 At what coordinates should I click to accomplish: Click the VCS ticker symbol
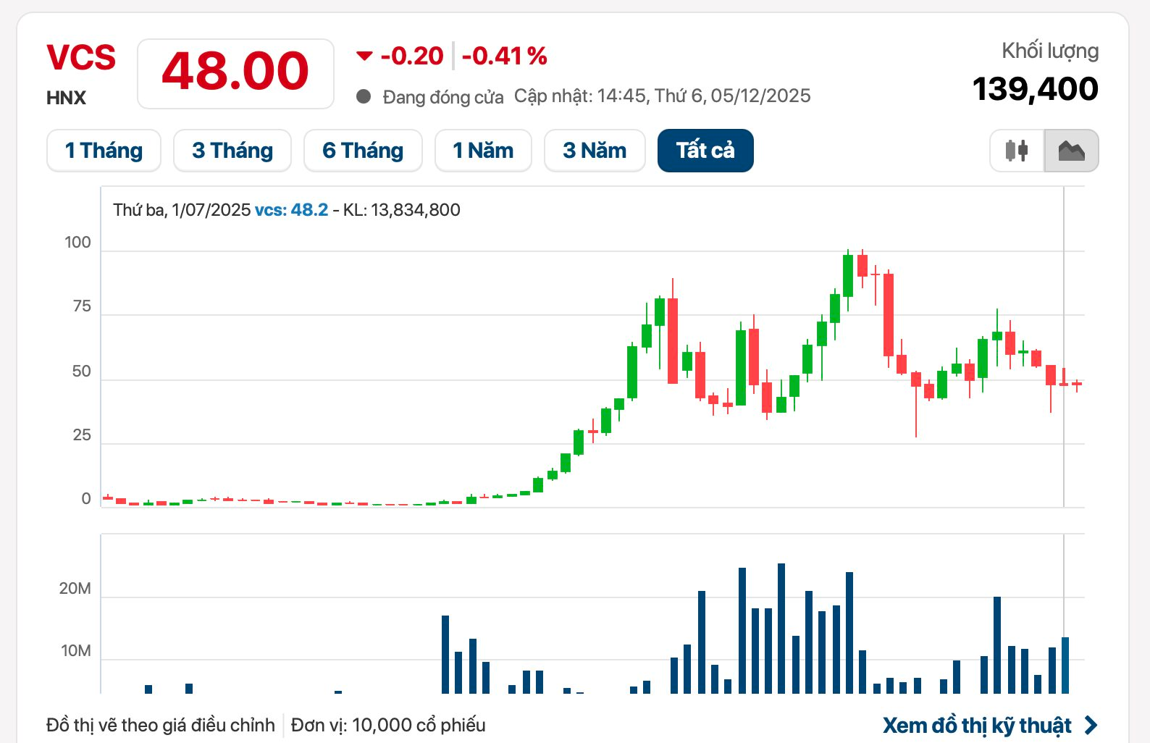[x=81, y=57]
